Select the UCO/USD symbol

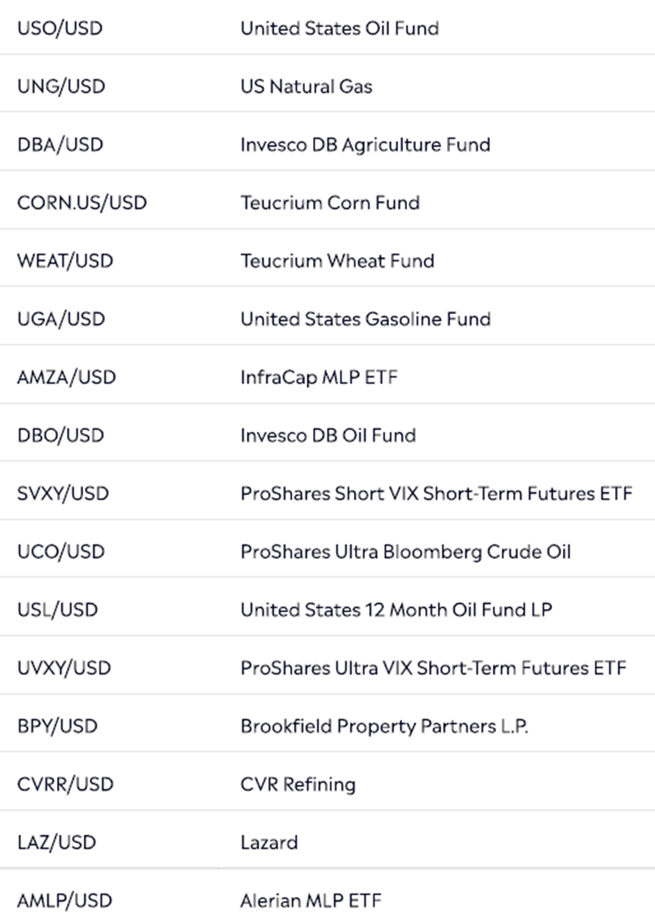(60, 552)
